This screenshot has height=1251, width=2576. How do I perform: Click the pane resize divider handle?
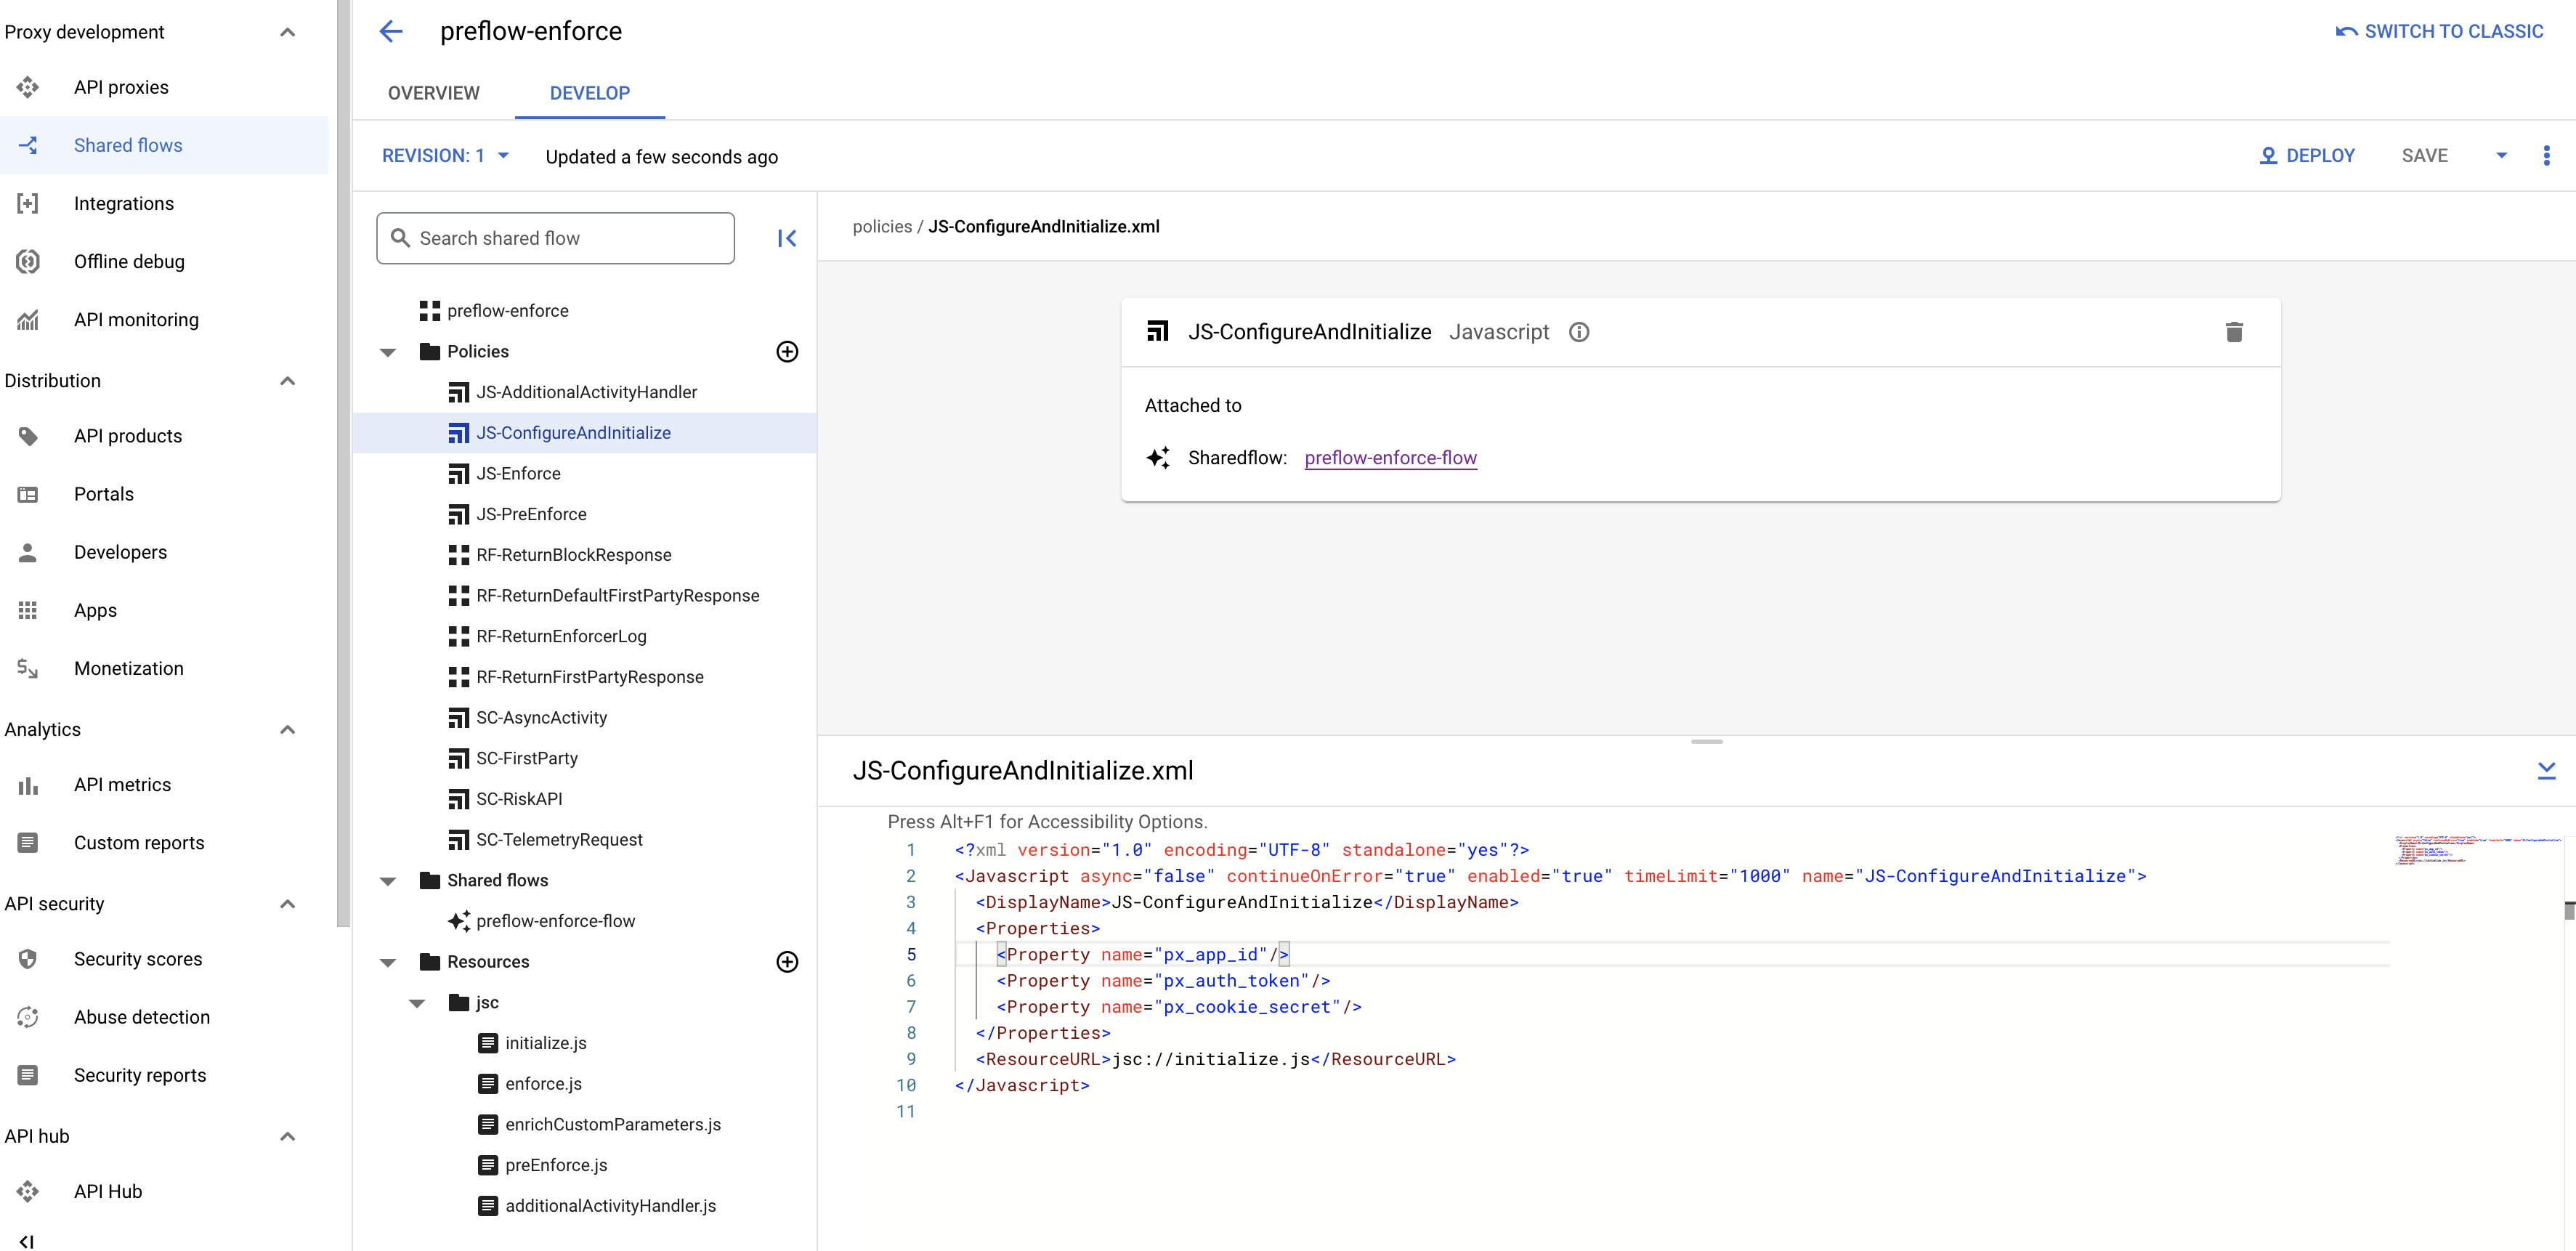tap(1706, 741)
